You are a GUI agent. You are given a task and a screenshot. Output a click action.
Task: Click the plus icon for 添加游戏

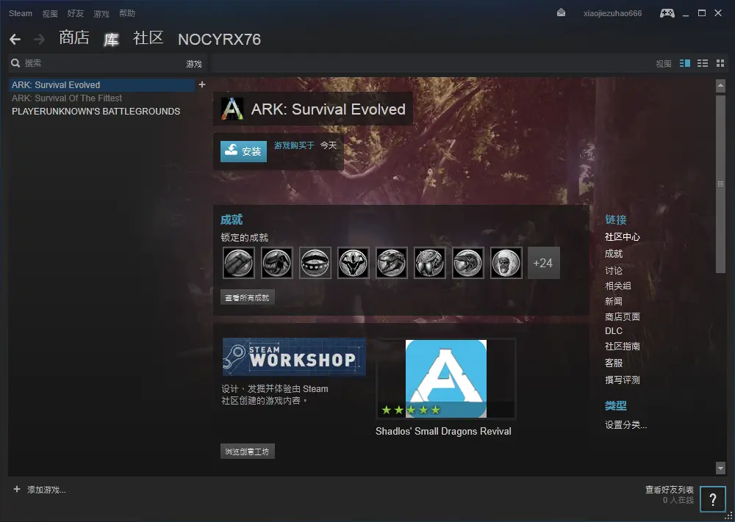pos(17,489)
